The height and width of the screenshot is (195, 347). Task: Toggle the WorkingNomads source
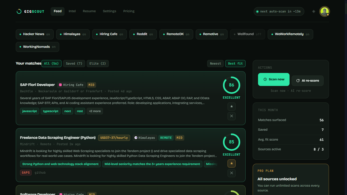(37, 47)
